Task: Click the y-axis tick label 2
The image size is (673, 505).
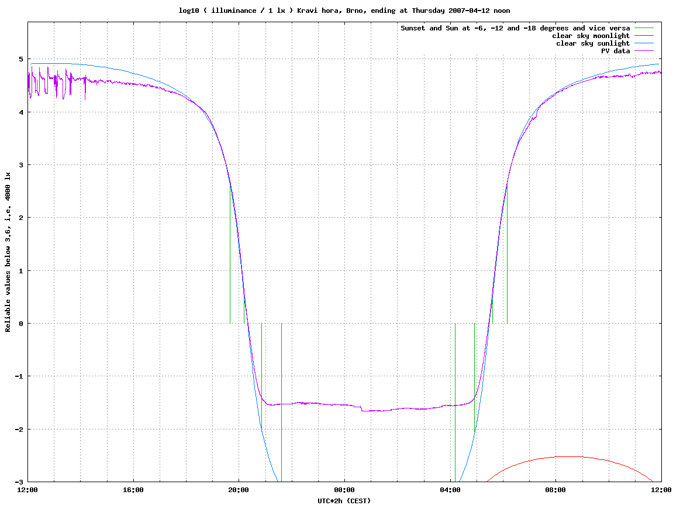Action: point(21,218)
